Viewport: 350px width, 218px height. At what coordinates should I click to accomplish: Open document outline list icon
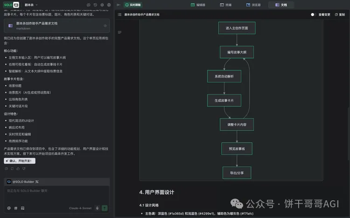[x=119, y=14]
